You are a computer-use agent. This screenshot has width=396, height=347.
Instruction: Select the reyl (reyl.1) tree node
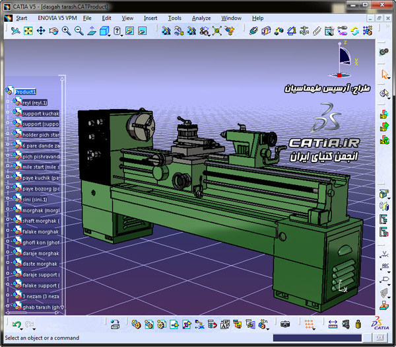[35, 102]
